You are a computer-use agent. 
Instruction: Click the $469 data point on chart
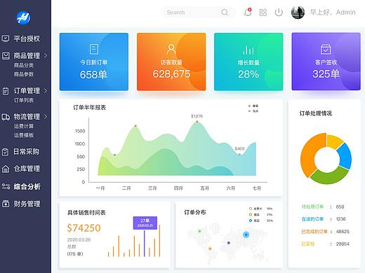(239, 154)
